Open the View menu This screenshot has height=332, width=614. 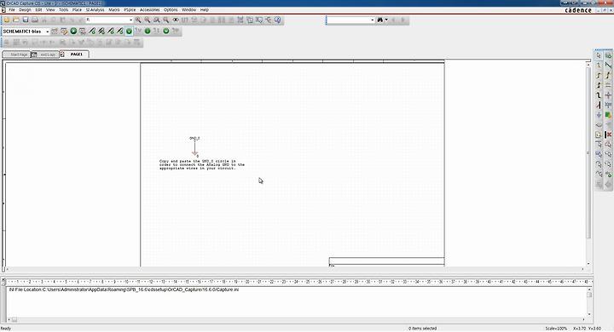pos(50,9)
